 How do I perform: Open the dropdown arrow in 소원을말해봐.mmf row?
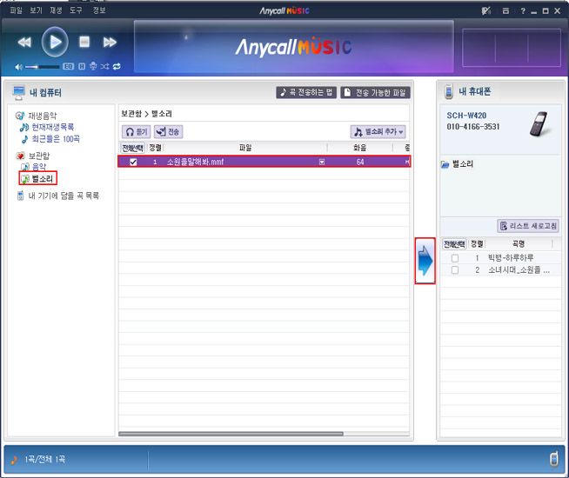(322, 162)
